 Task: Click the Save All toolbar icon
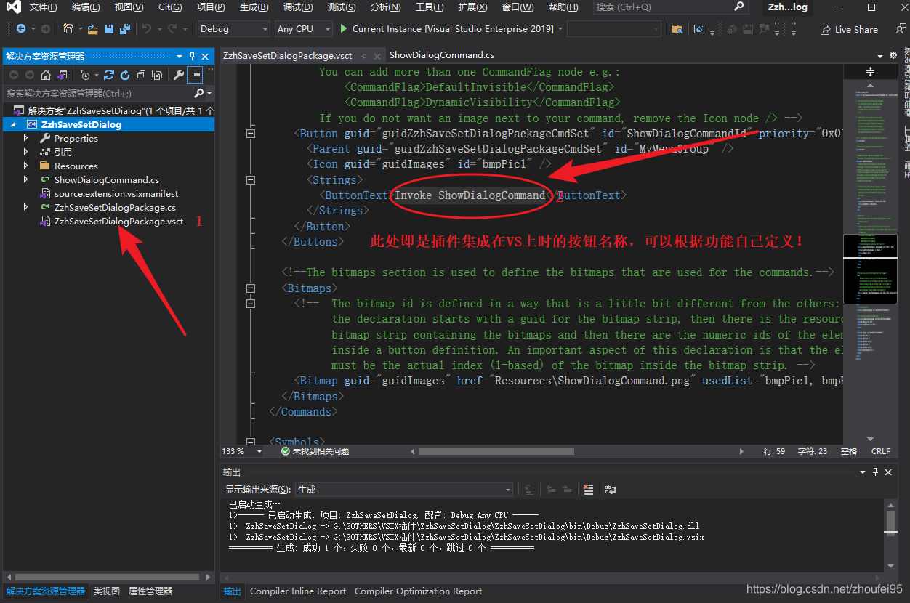point(124,29)
